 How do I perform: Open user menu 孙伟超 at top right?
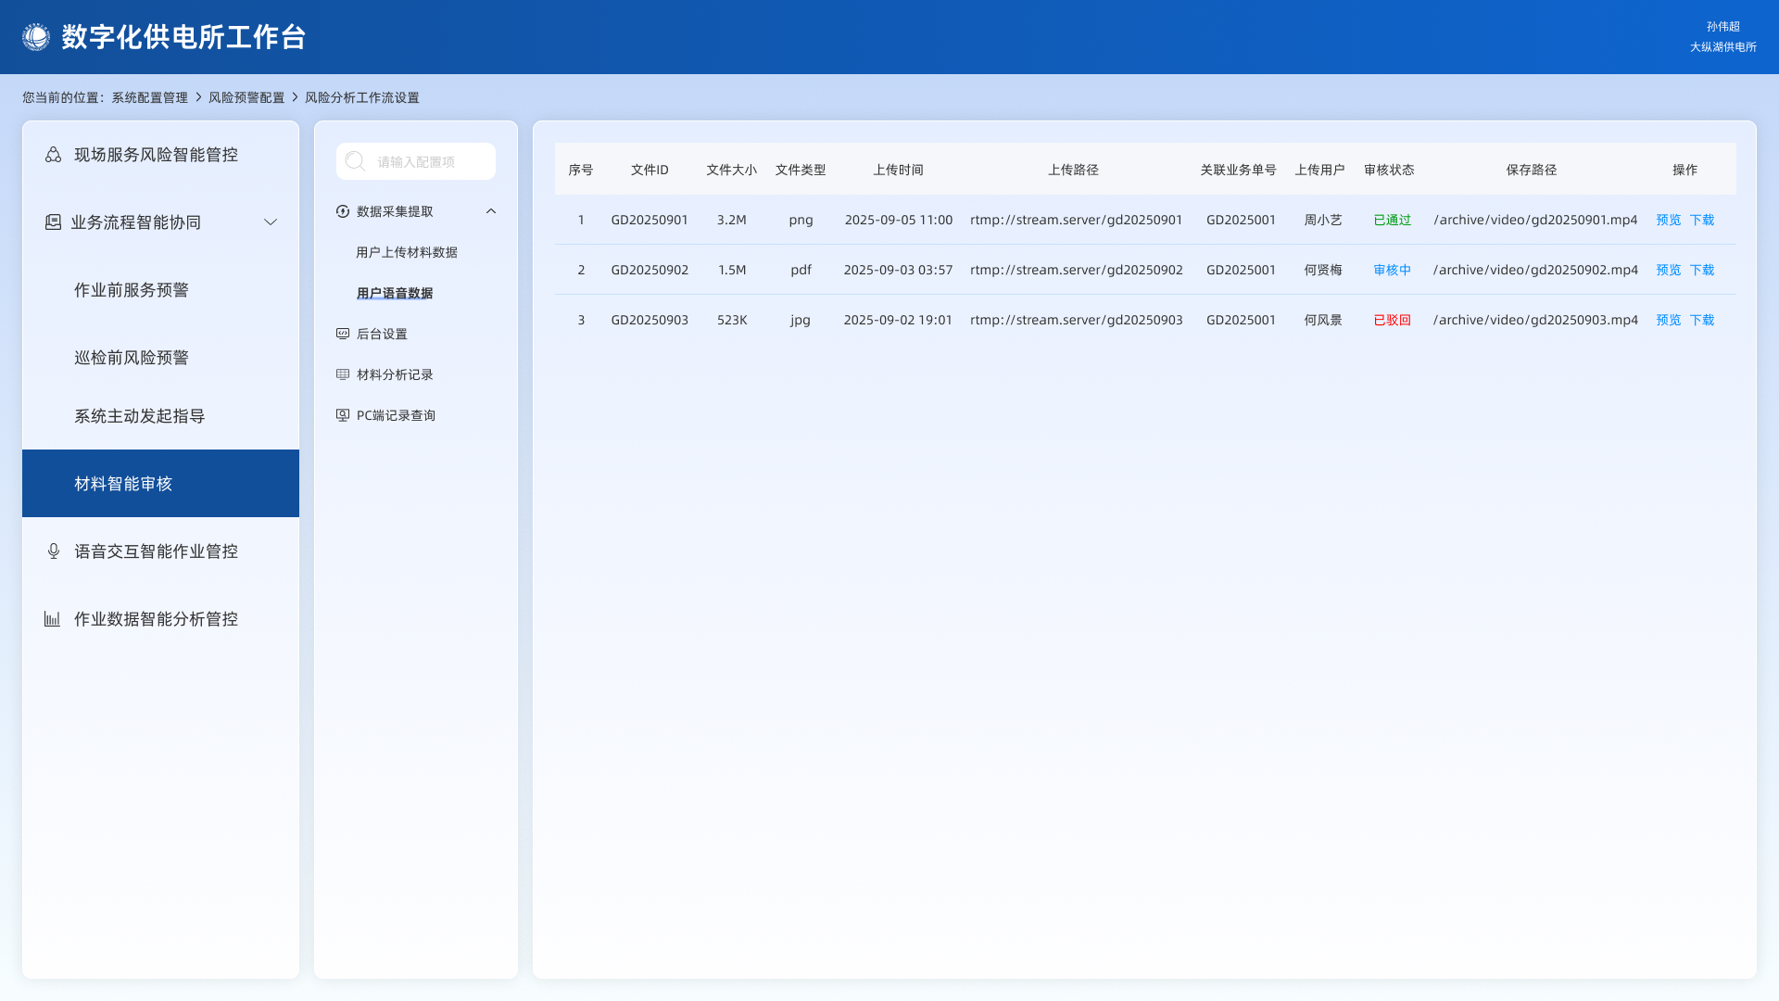pyautogui.click(x=1722, y=27)
